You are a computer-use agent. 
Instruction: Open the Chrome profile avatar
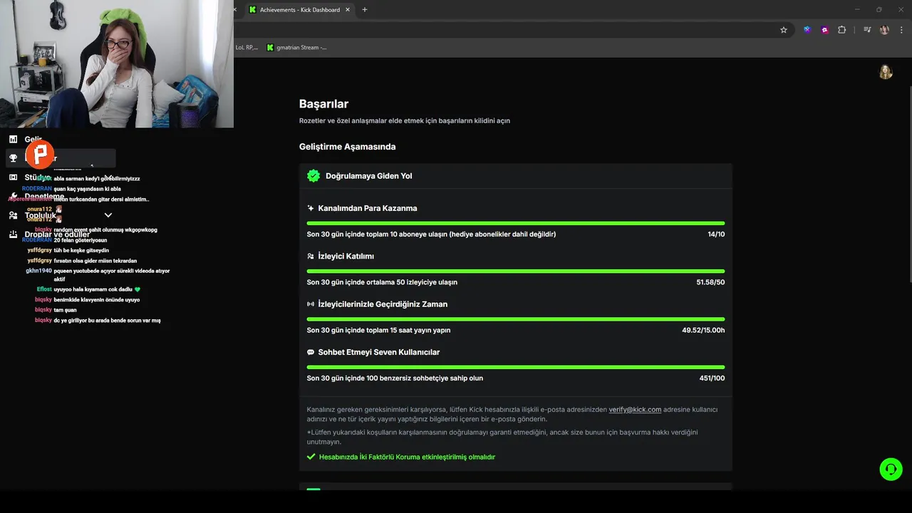pyautogui.click(x=884, y=30)
